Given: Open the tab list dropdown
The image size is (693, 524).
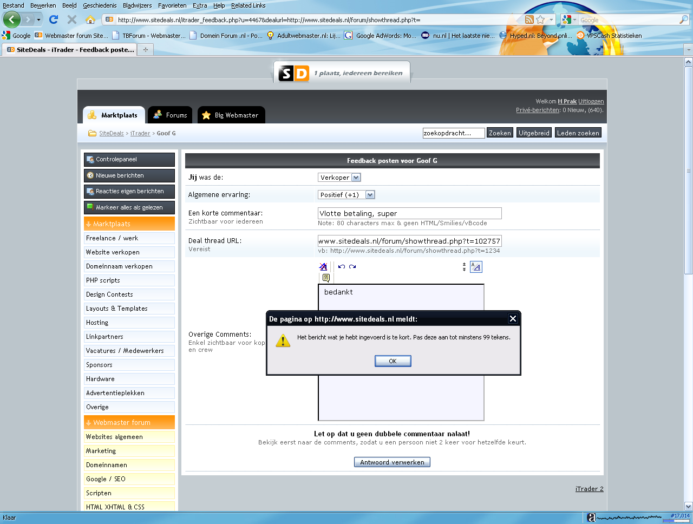Looking at the screenshot, I should (688, 50).
